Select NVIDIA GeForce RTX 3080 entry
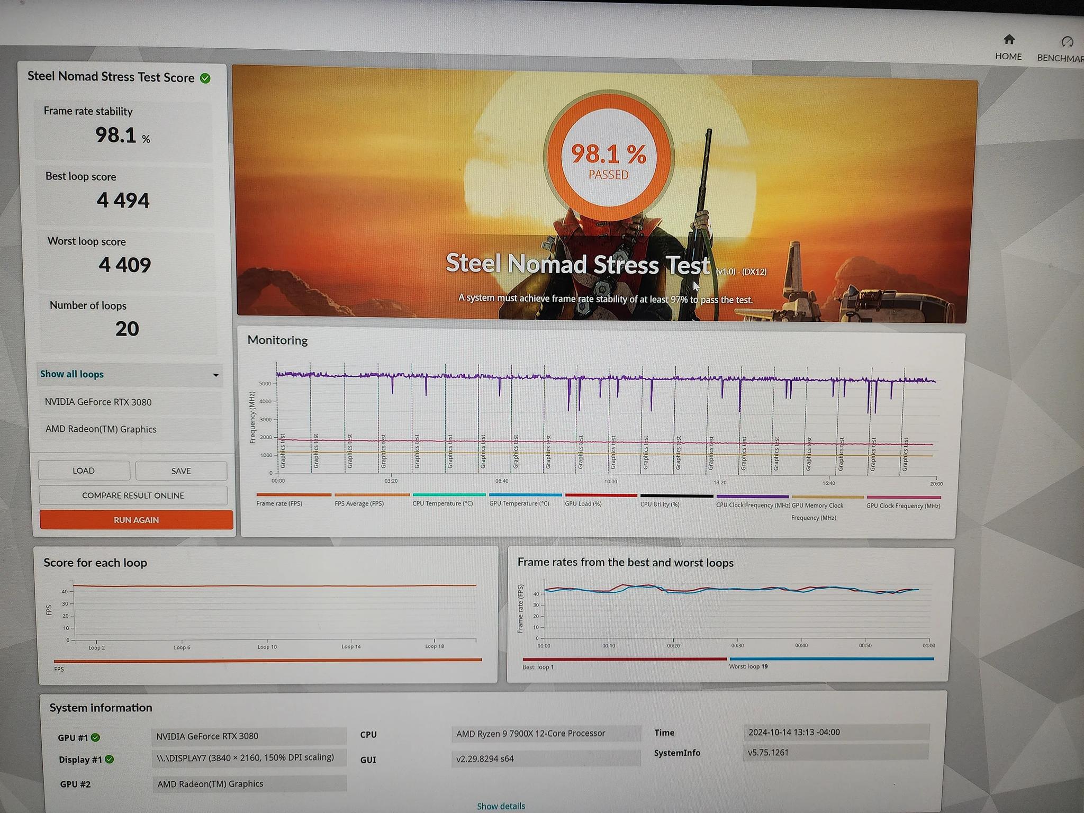This screenshot has height=813, width=1084. point(98,402)
